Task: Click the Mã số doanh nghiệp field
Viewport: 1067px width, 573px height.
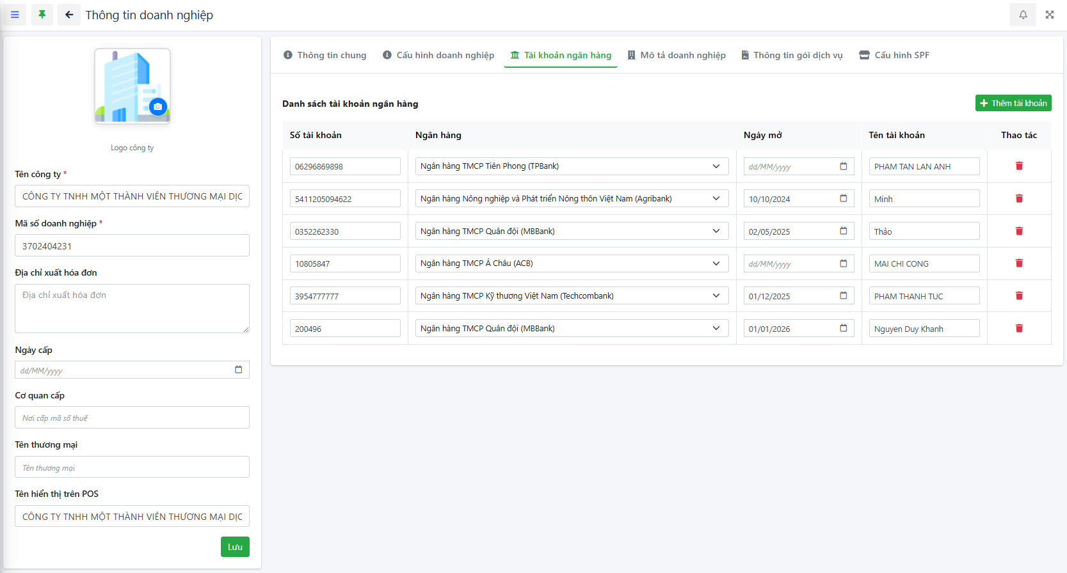Action: coord(132,246)
